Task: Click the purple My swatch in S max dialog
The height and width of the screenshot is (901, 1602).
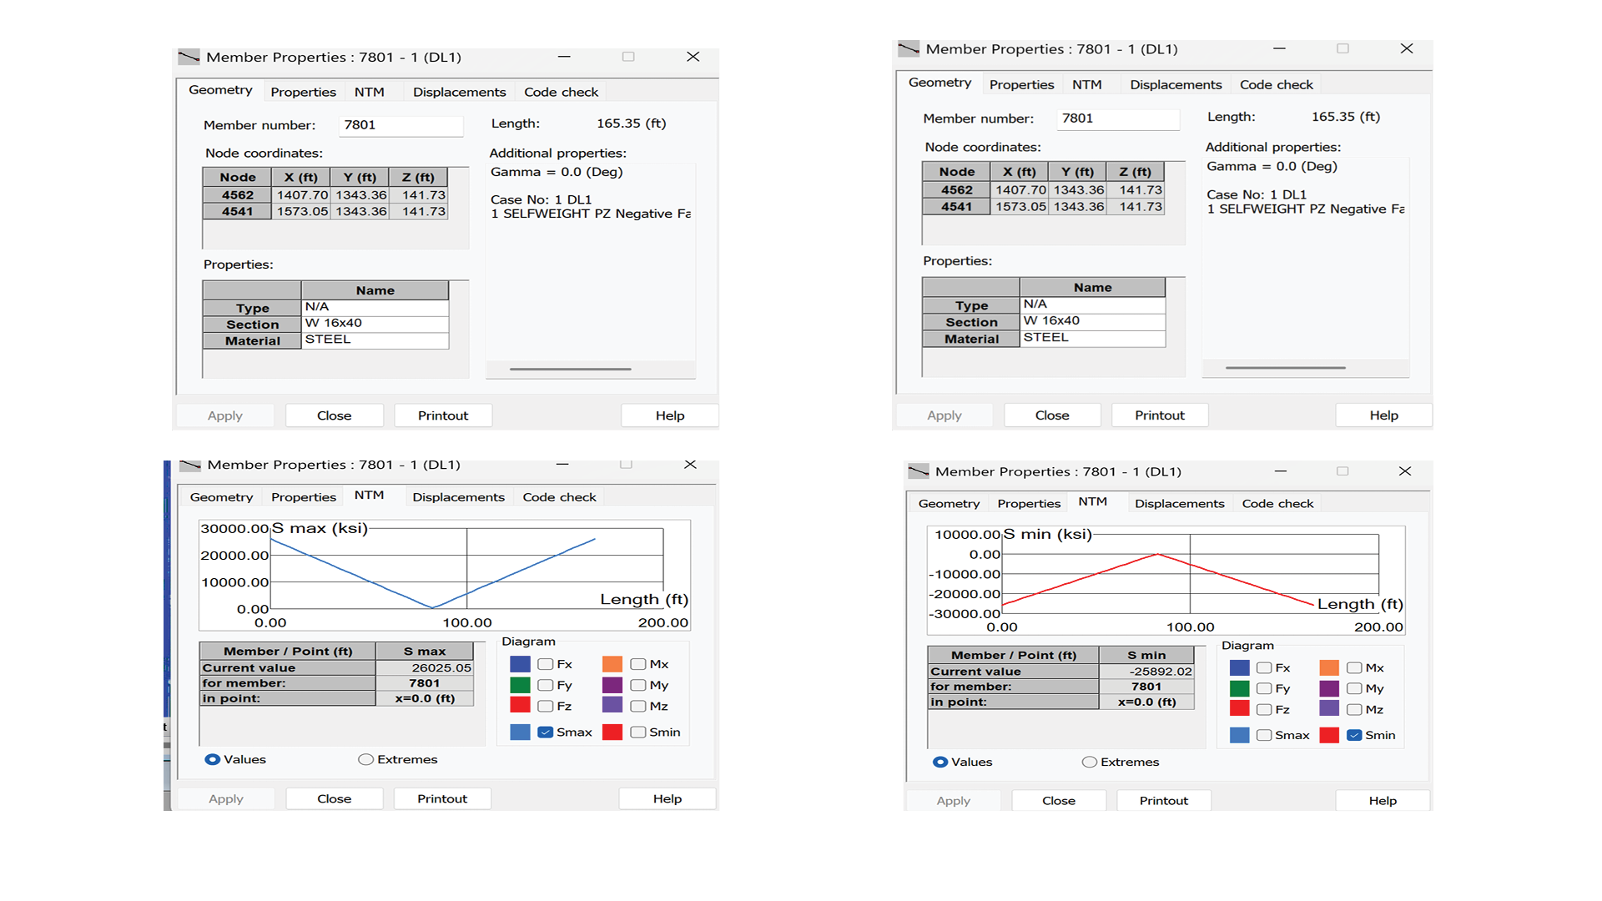Action: click(612, 685)
